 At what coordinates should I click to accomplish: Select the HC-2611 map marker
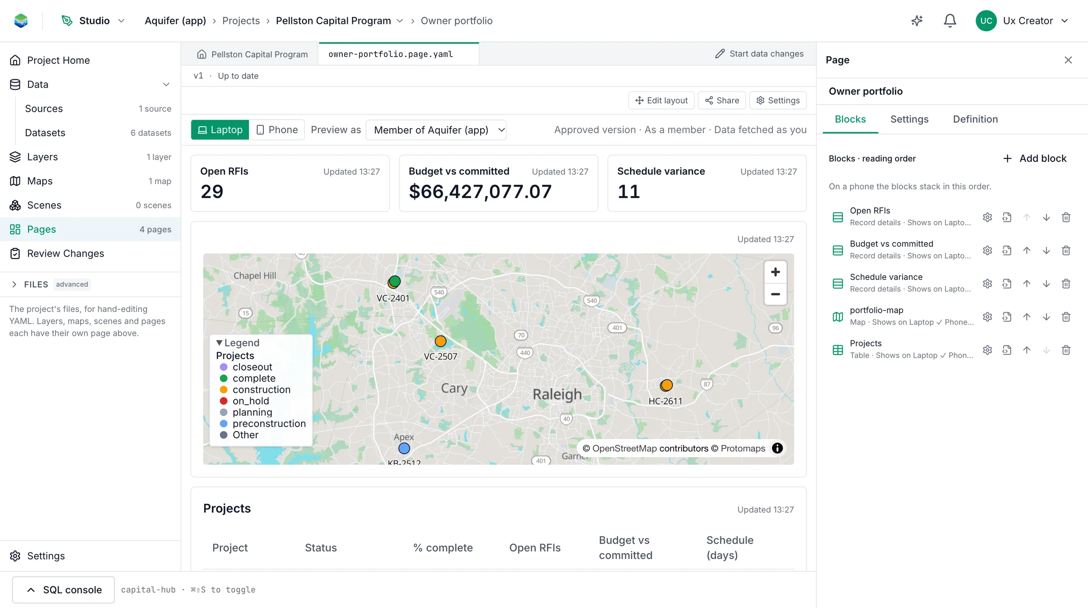pos(666,385)
